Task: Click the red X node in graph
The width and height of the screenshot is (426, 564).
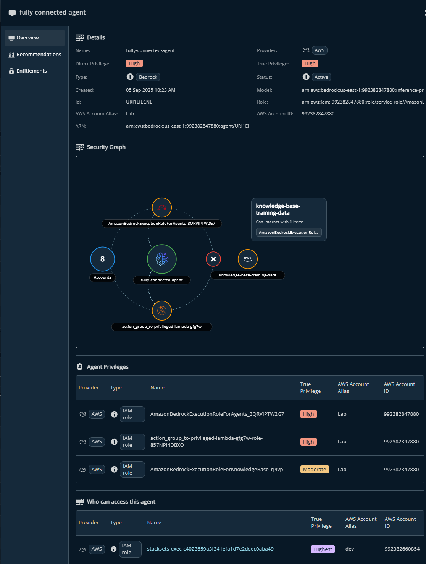Action: [213, 259]
